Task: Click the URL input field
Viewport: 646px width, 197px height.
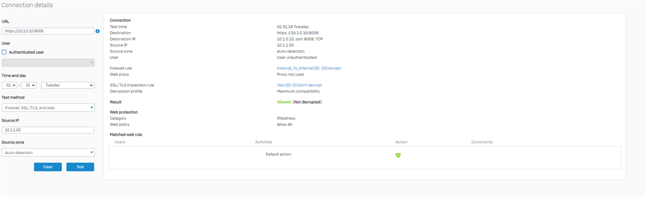Action: tap(48, 31)
